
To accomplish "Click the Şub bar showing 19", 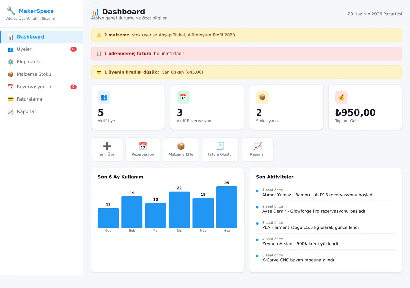I will pyautogui.click(x=132, y=212).
